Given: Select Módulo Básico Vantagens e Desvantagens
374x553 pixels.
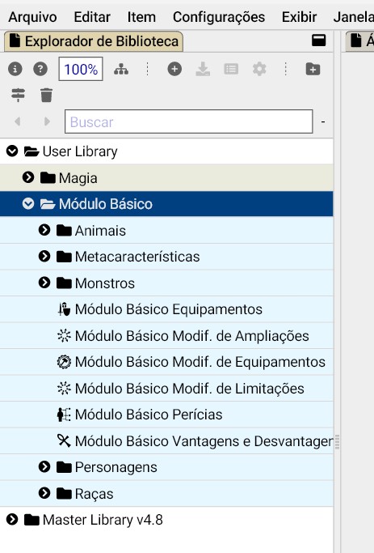Looking at the screenshot, I should (x=166, y=440).
